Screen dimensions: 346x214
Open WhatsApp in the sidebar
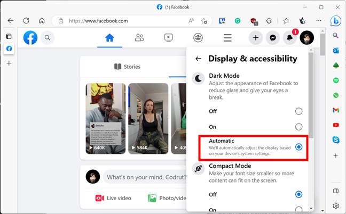click(x=336, y=95)
